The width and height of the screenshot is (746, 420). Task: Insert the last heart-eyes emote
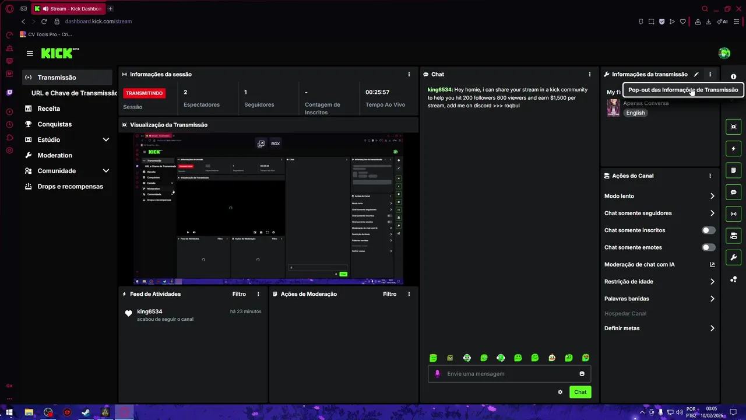pos(586,358)
